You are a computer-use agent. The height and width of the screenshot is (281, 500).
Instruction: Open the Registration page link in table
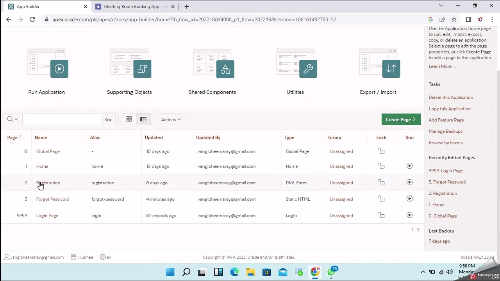tap(48, 183)
